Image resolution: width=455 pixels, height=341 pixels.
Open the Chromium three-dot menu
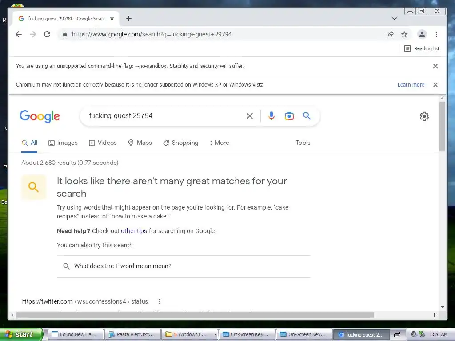(x=436, y=34)
